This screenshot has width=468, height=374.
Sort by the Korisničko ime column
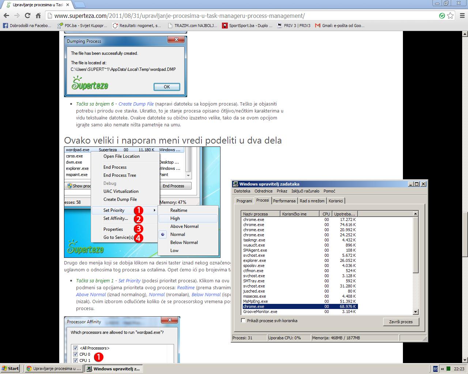point(300,214)
